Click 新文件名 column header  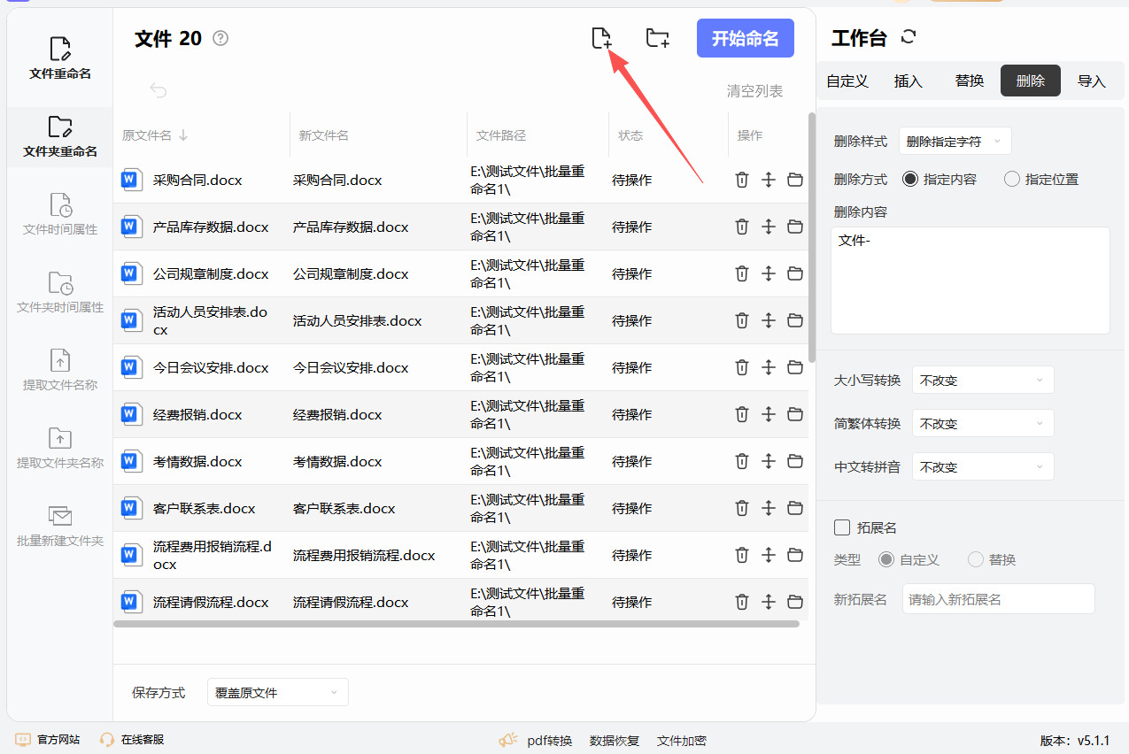click(x=324, y=135)
